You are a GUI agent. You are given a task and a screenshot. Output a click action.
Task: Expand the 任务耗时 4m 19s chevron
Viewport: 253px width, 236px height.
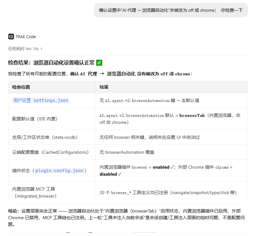pyautogui.click(x=42, y=49)
